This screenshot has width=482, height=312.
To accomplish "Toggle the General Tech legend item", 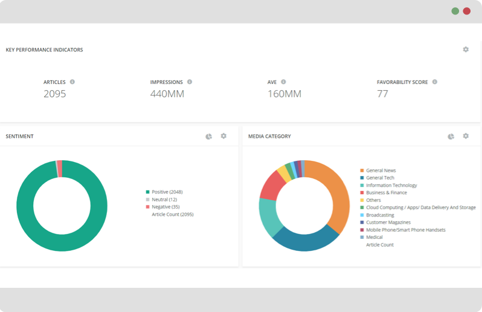I will pos(380,178).
